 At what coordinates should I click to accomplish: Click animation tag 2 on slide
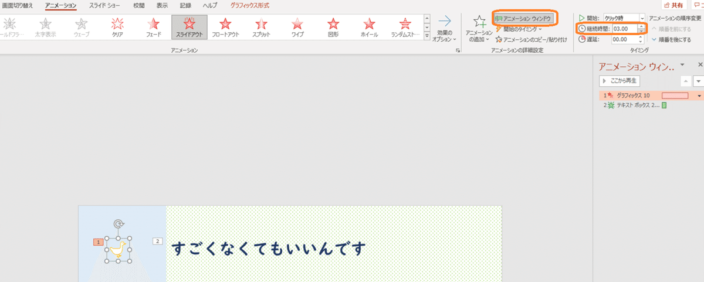pos(157,241)
